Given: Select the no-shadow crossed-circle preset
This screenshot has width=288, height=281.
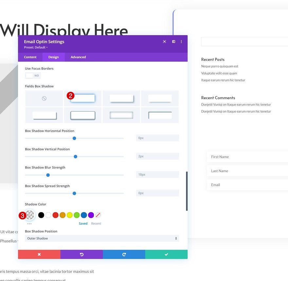Looking at the screenshot, I should click(x=44, y=98).
